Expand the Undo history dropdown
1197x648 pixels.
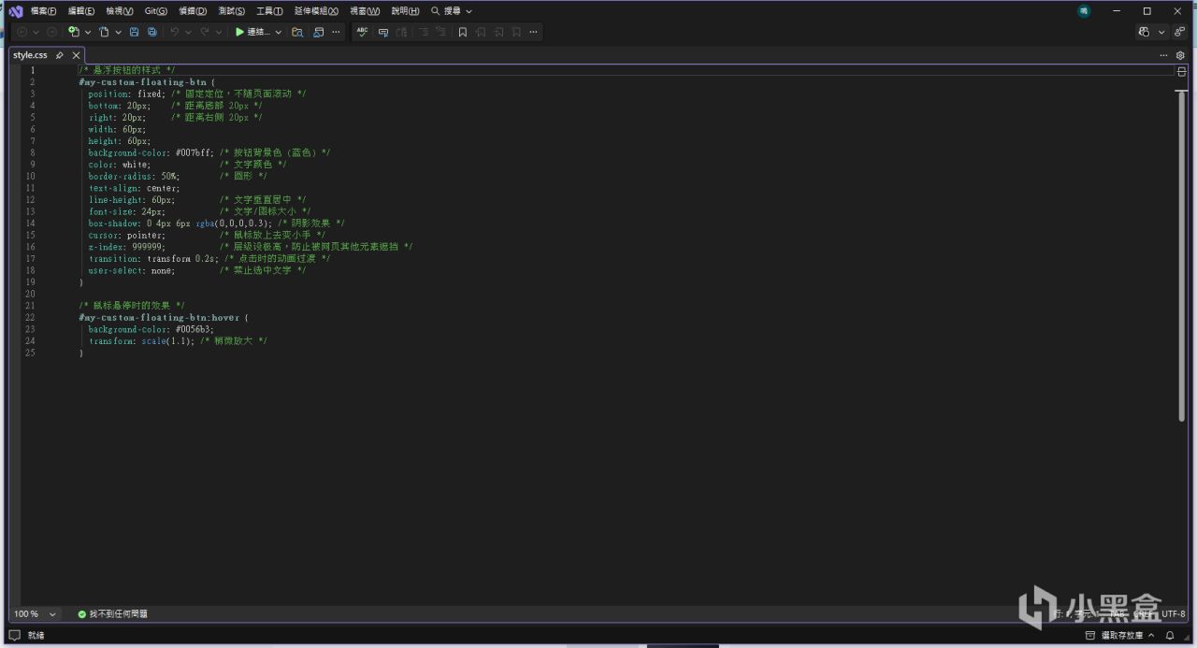tap(188, 32)
